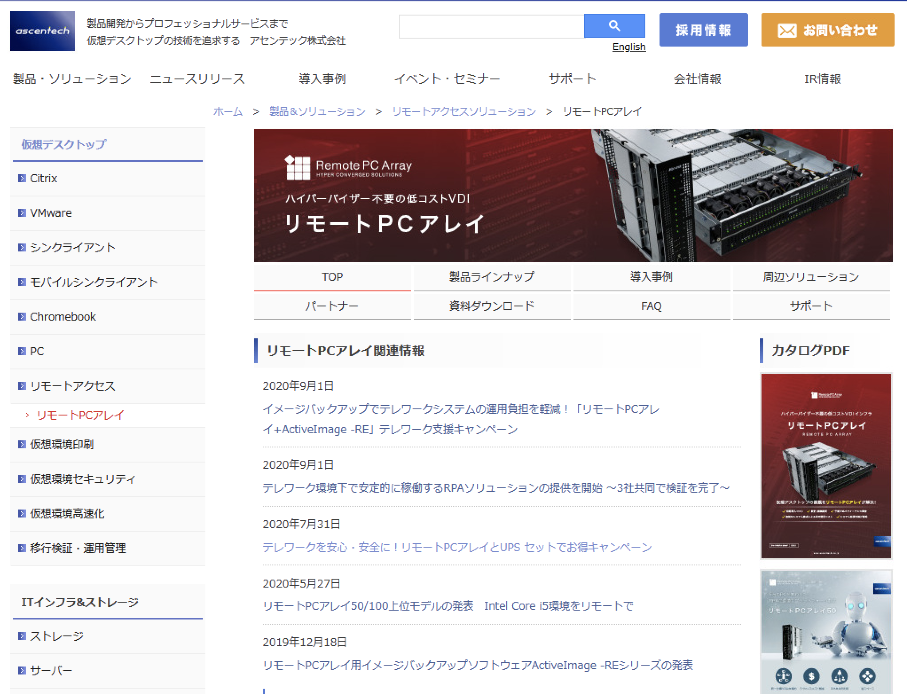
Task: Switch to the 資料ダウンロード tab
Action: point(491,306)
